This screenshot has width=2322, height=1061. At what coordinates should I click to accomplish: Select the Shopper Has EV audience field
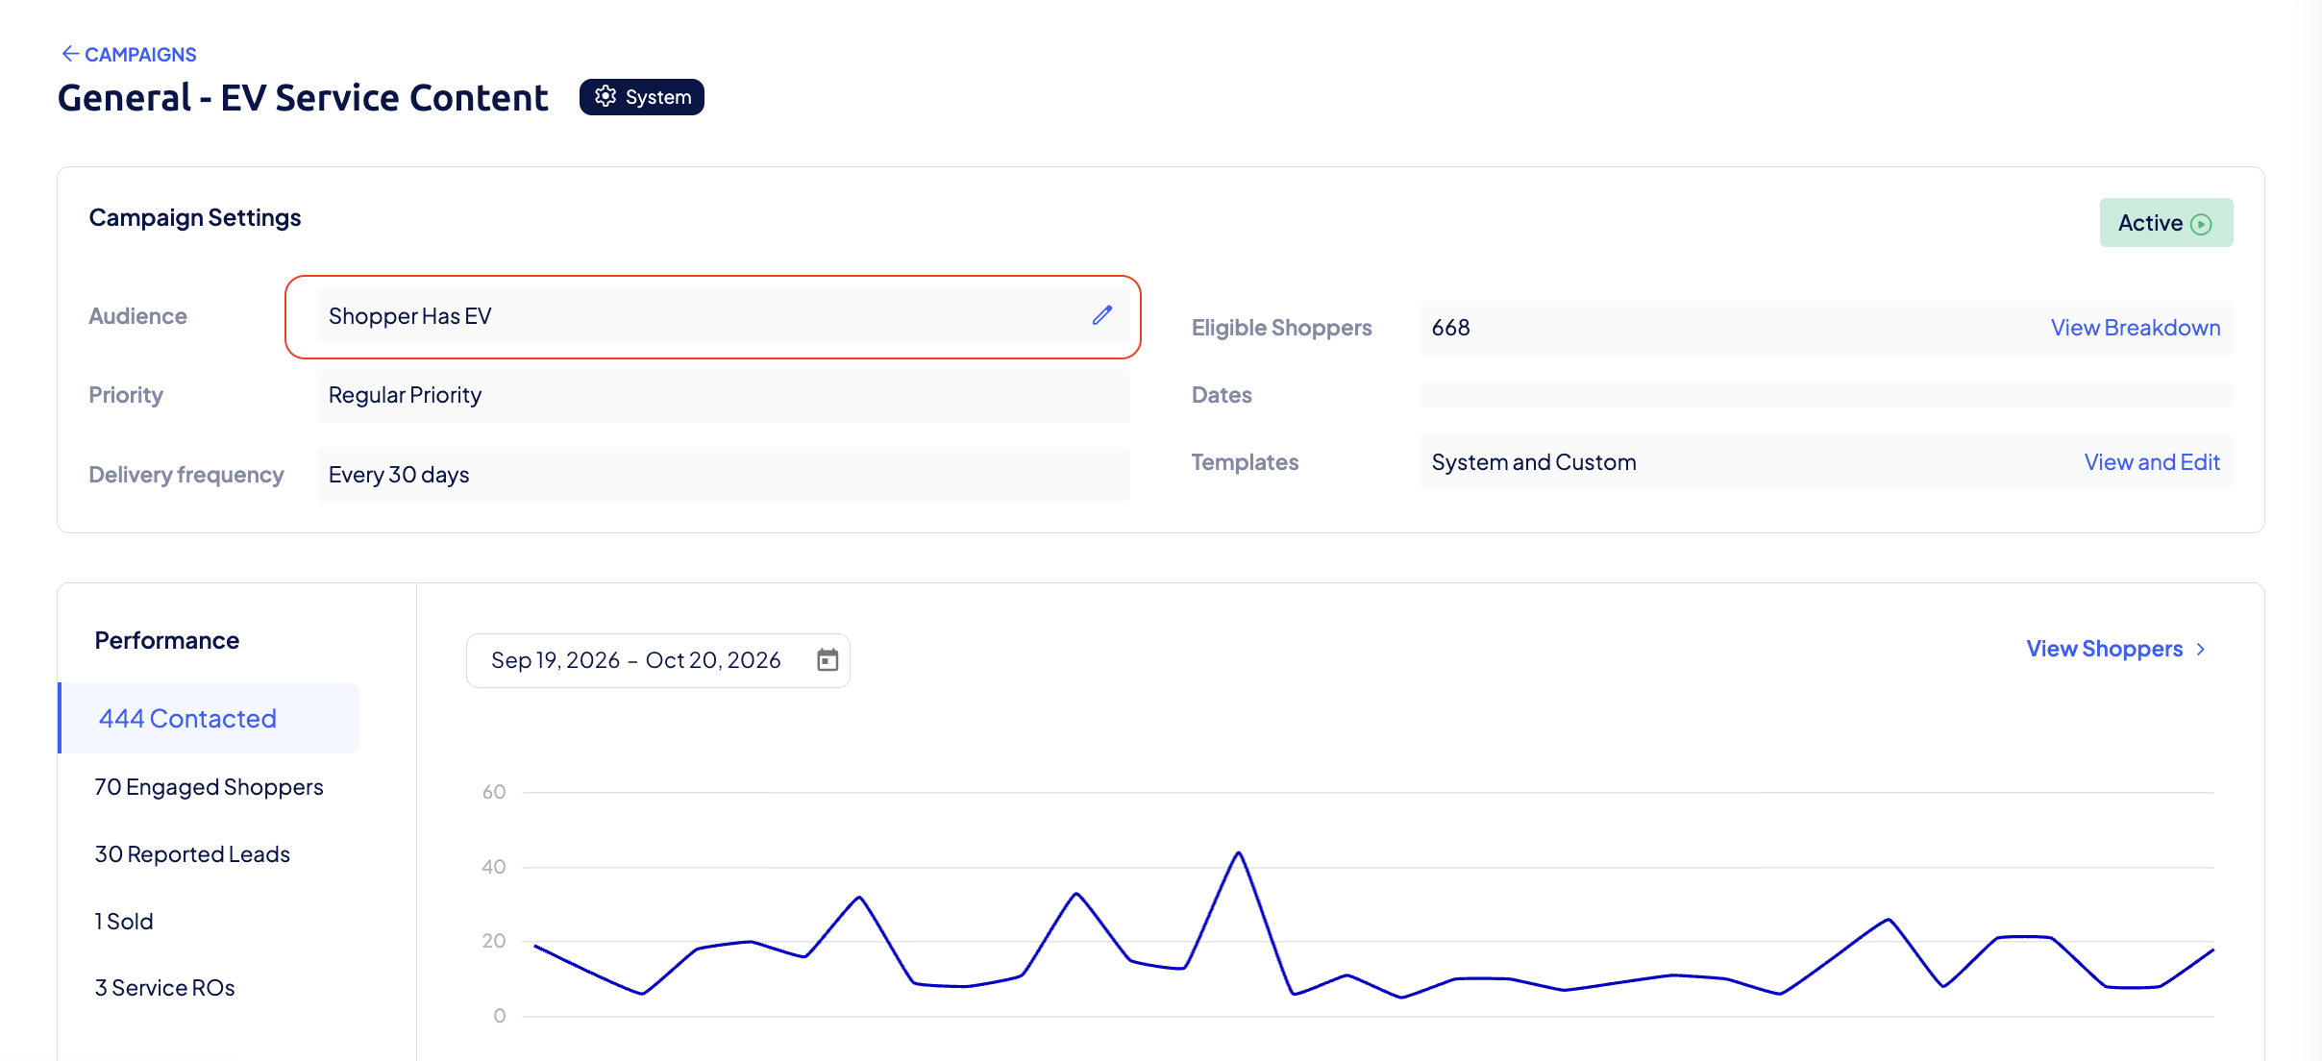723,316
